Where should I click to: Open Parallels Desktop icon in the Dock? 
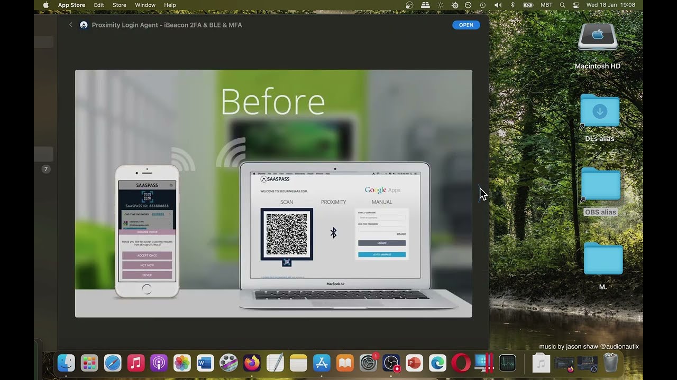[484, 363]
